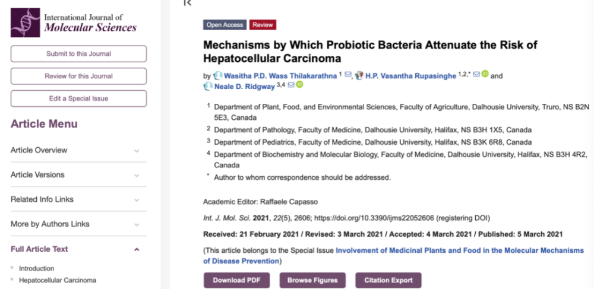Click the Download PDF button
This screenshot has width=594, height=289.
click(236, 280)
